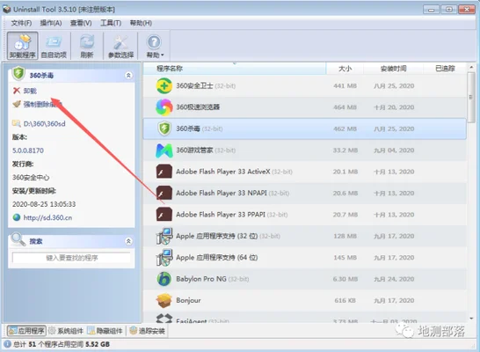Click the 360杀毒 shield icon in side panel

(18, 74)
